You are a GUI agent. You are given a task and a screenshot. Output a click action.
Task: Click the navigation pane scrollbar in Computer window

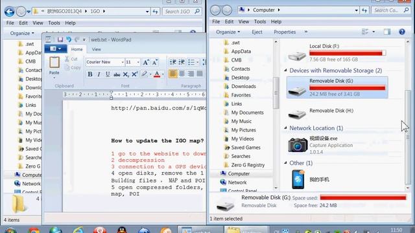tap(276, 93)
